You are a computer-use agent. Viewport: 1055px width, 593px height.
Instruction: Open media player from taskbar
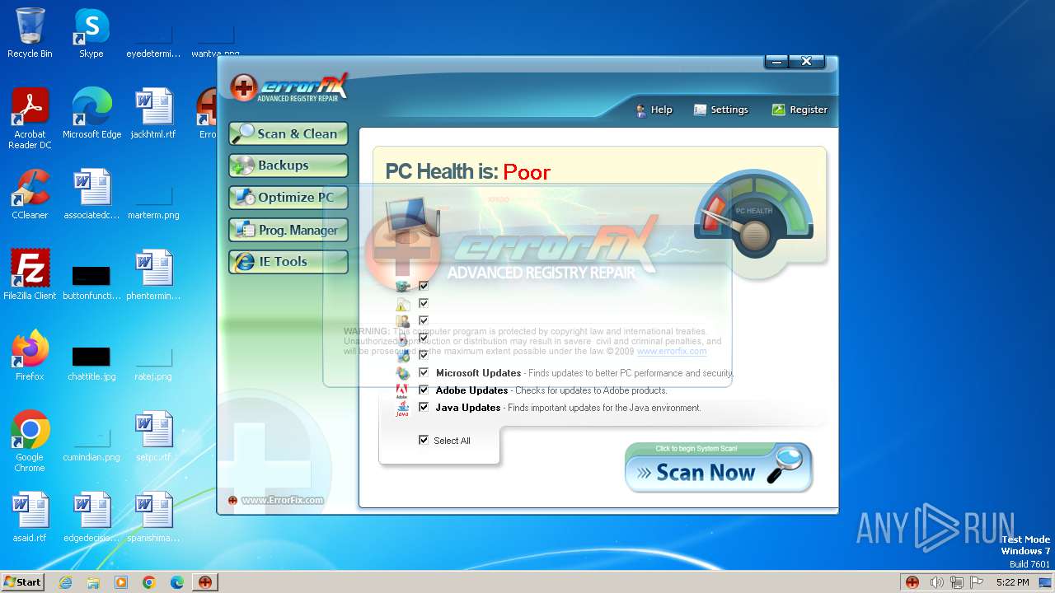(121, 582)
